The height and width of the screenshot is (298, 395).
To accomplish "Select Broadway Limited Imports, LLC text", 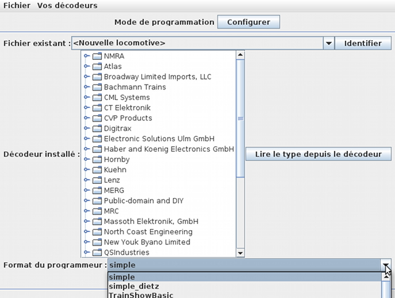I will coord(158,77).
